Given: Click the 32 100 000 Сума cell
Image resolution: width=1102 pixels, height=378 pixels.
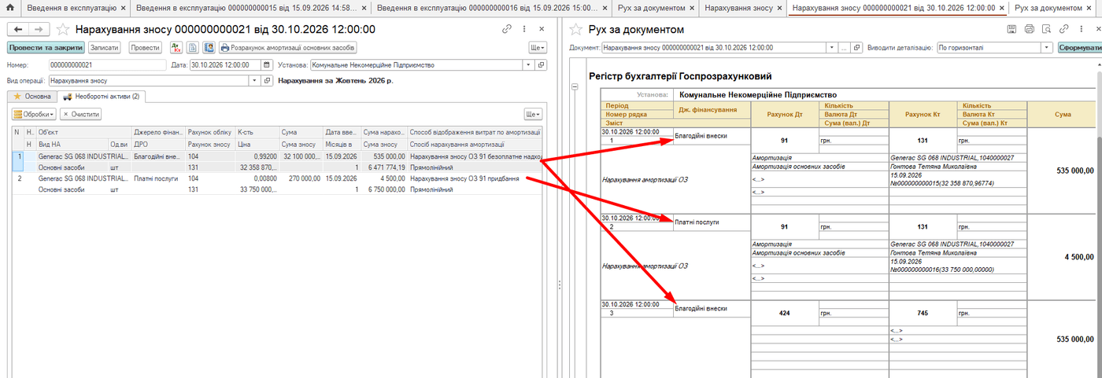Looking at the screenshot, I should pyautogui.click(x=301, y=156).
